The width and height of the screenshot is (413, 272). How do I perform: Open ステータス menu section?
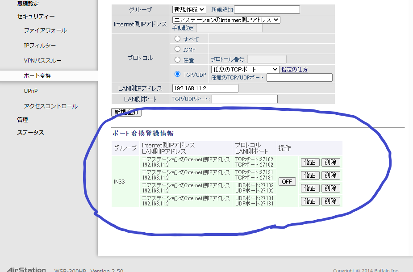(30, 132)
